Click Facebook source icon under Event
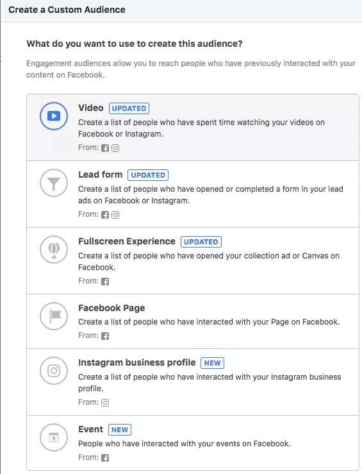 [x=105, y=458]
